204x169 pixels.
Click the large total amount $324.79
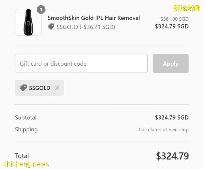(172, 156)
